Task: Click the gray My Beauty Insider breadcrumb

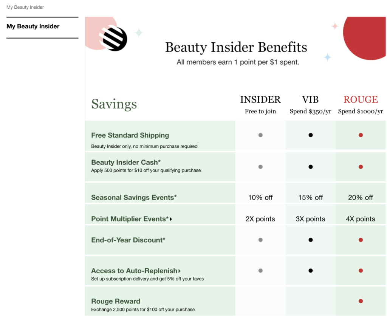Action: (25, 7)
